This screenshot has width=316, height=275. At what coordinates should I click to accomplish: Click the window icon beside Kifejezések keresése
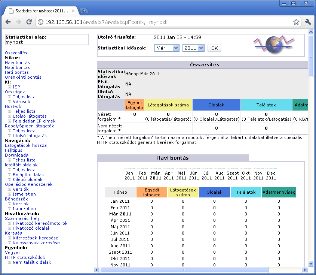tap(9, 238)
